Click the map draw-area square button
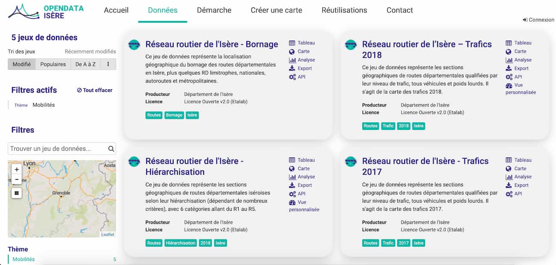The image size is (556, 265). (17, 193)
